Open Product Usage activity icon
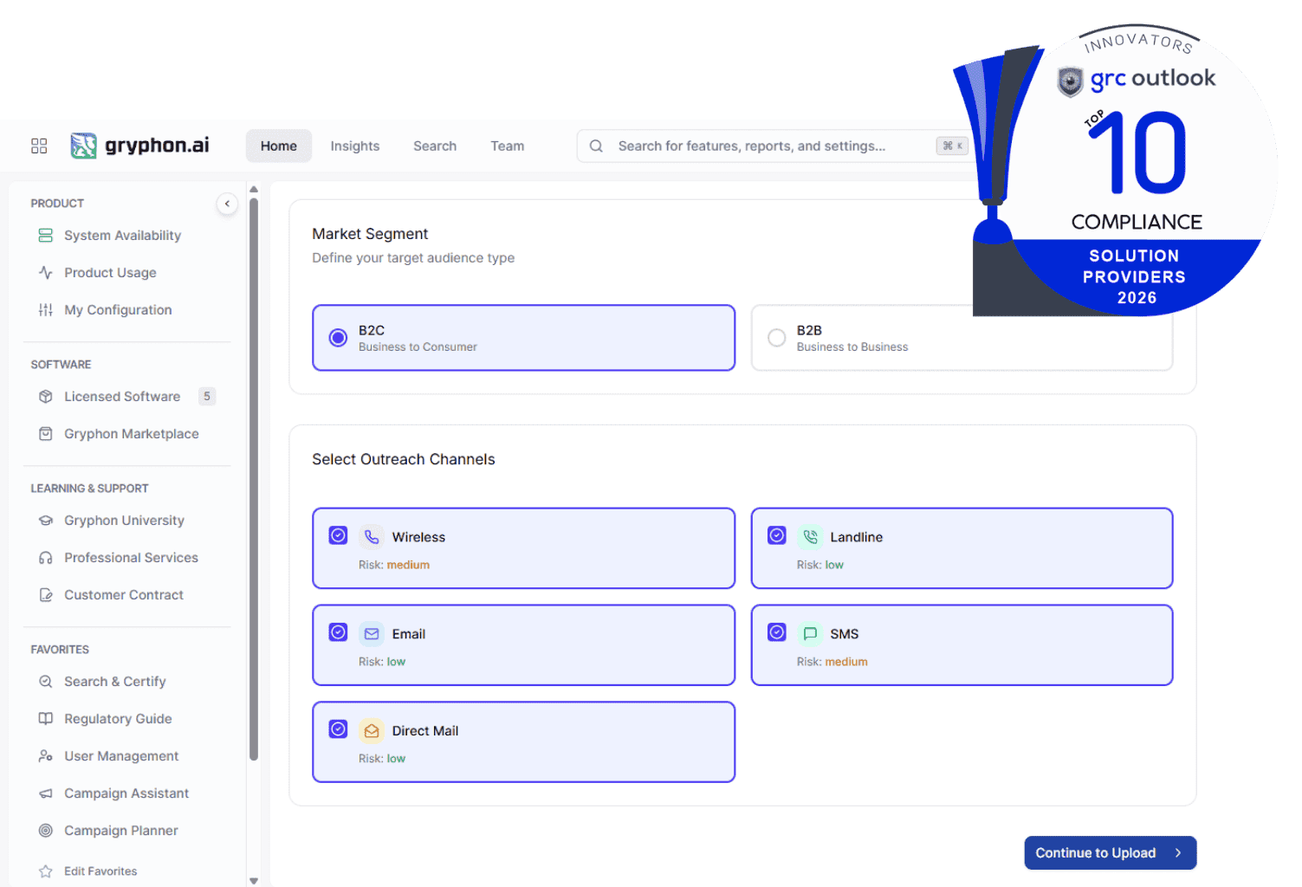Image resolution: width=1302 pixels, height=887 pixels. 46,273
